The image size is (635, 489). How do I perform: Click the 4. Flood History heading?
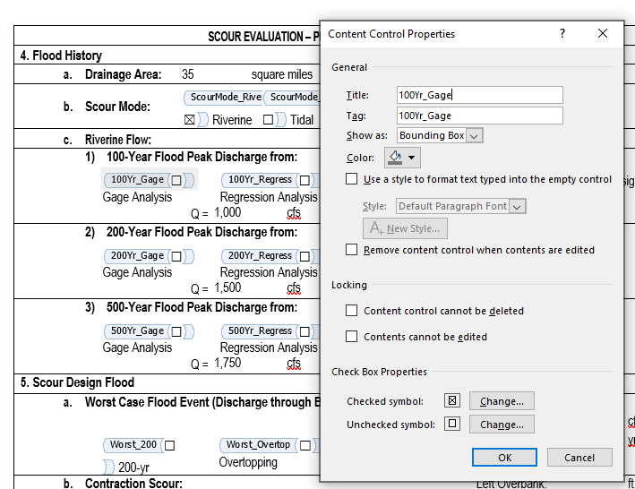click(61, 56)
